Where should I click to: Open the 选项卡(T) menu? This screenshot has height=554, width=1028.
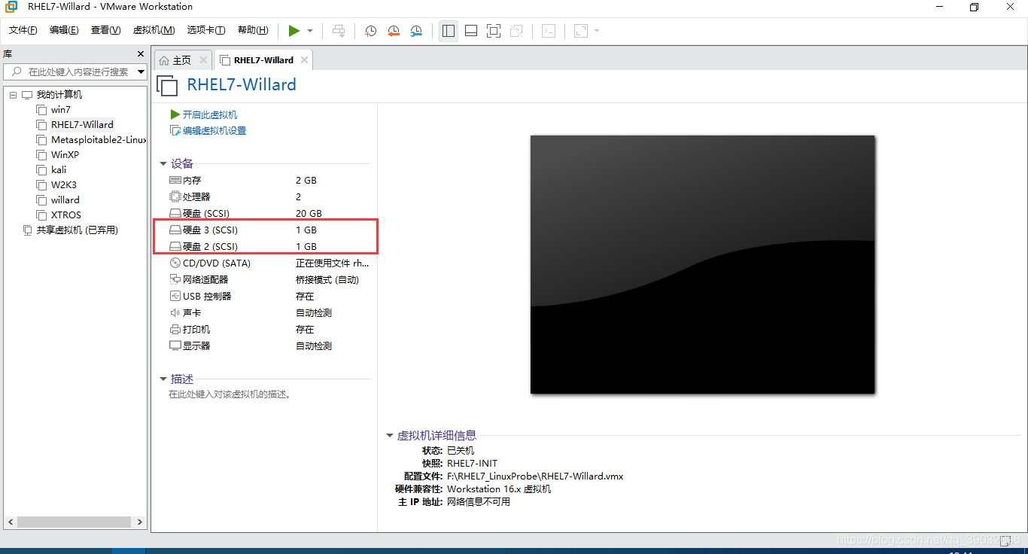click(206, 30)
